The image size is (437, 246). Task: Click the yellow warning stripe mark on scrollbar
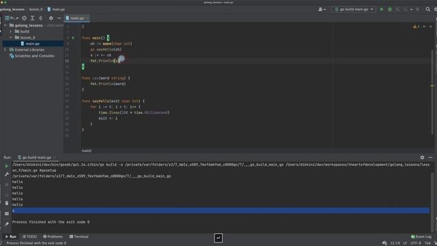[x=432, y=86]
